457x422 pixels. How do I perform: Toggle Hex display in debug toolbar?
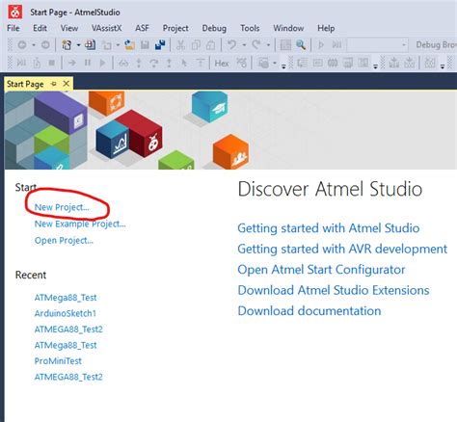tap(222, 64)
